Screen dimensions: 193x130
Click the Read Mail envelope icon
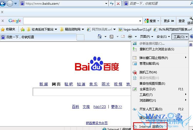point(123,36)
